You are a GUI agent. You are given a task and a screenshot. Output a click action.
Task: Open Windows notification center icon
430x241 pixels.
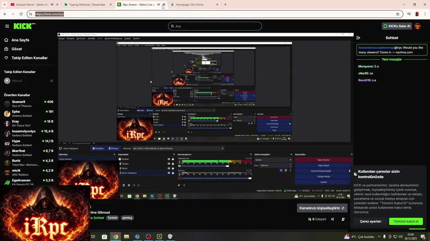tap(423, 237)
